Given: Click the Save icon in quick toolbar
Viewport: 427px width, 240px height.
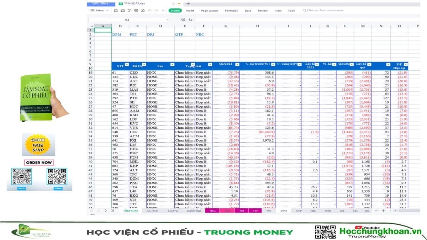Looking at the screenshot, I should (123, 11).
